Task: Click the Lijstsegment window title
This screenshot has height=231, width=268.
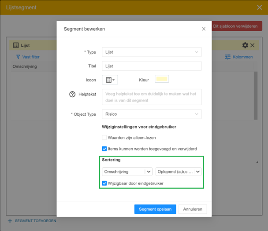Action: click(21, 7)
